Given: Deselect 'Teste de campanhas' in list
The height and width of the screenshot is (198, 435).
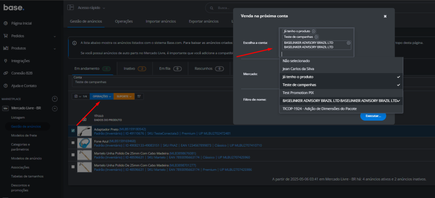Looking at the screenshot, I should click(x=341, y=85).
